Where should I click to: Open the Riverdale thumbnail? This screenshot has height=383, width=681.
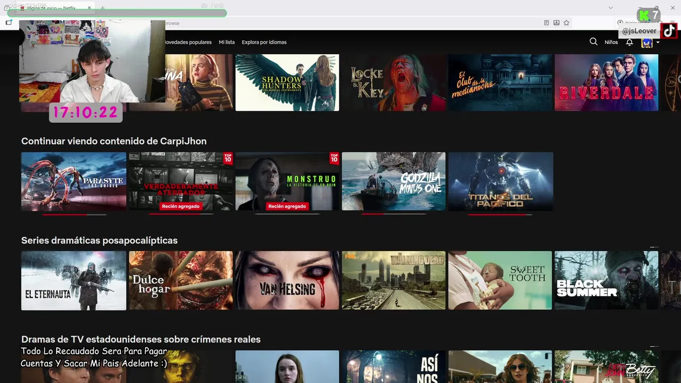point(607,82)
